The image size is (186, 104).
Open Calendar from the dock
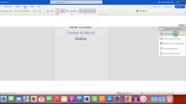(x=41, y=99)
